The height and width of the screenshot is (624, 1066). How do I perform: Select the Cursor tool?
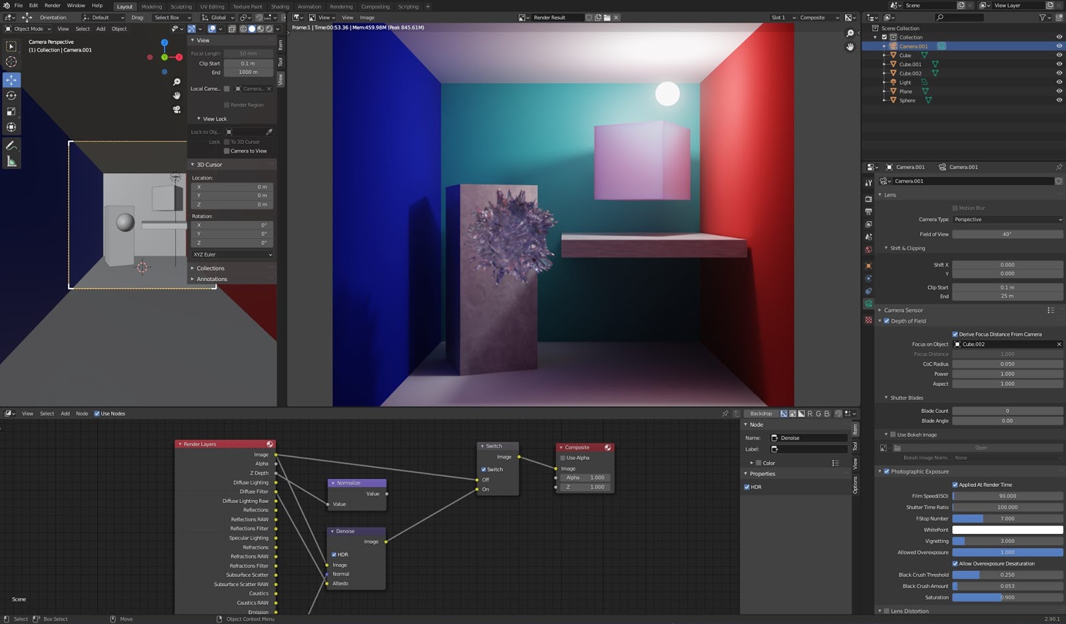[x=11, y=61]
